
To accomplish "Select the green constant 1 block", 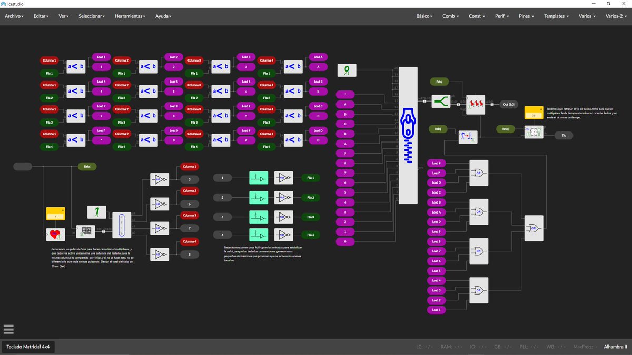I will [x=96, y=212].
